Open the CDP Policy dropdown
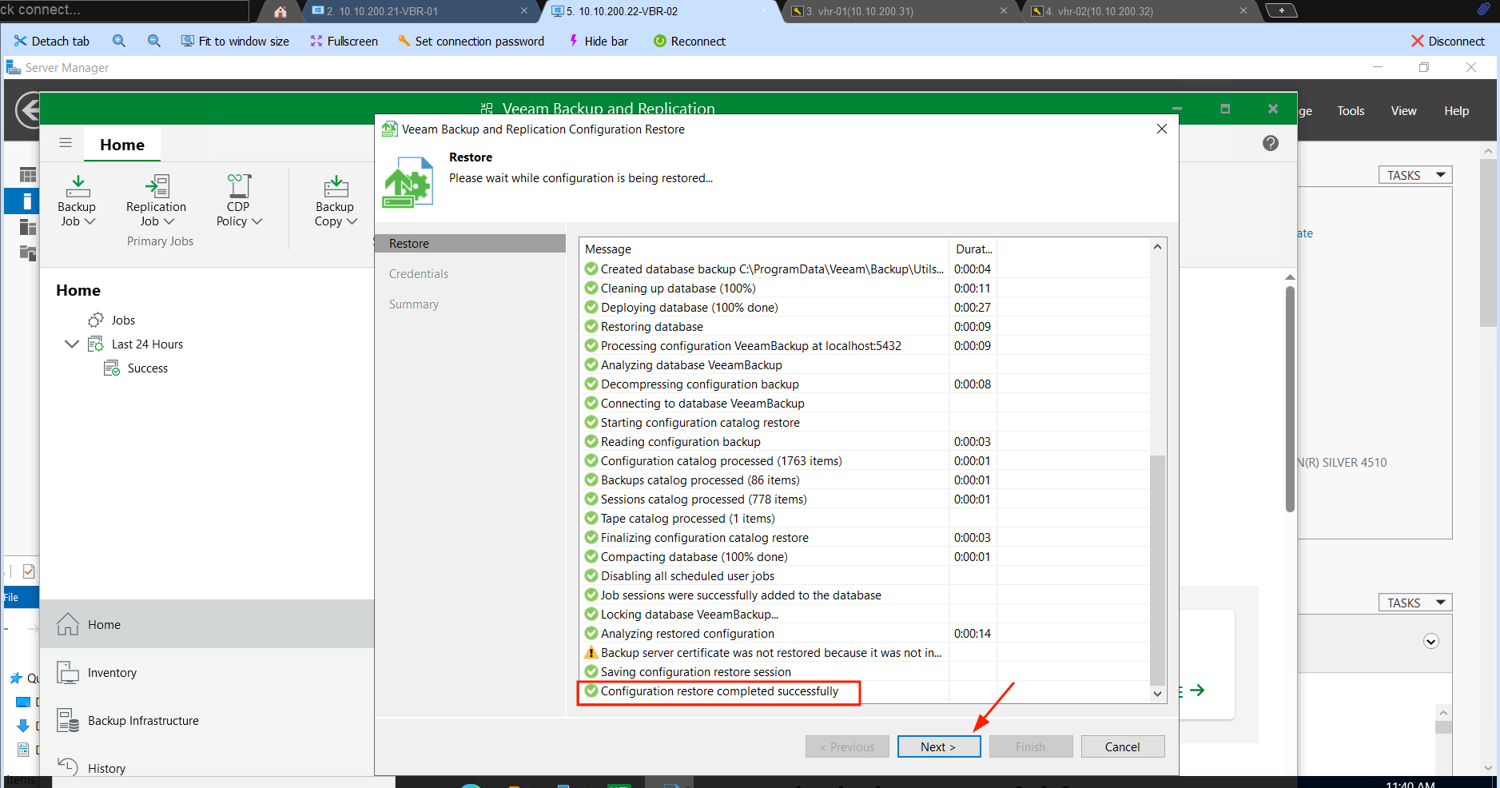This screenshot has width=1500, height=788. pyautogui.click(x=239, y=201)
